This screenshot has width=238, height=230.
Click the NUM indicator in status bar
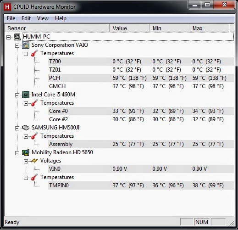[x=202, y=222]
